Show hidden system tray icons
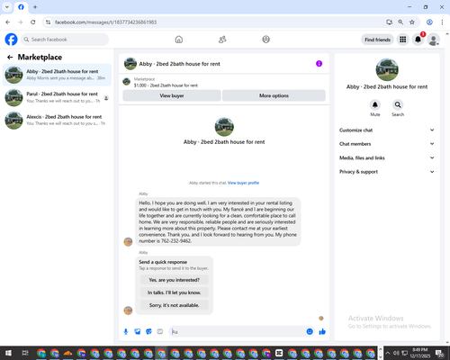Screen dimensions: 450x360 (388, 353)
